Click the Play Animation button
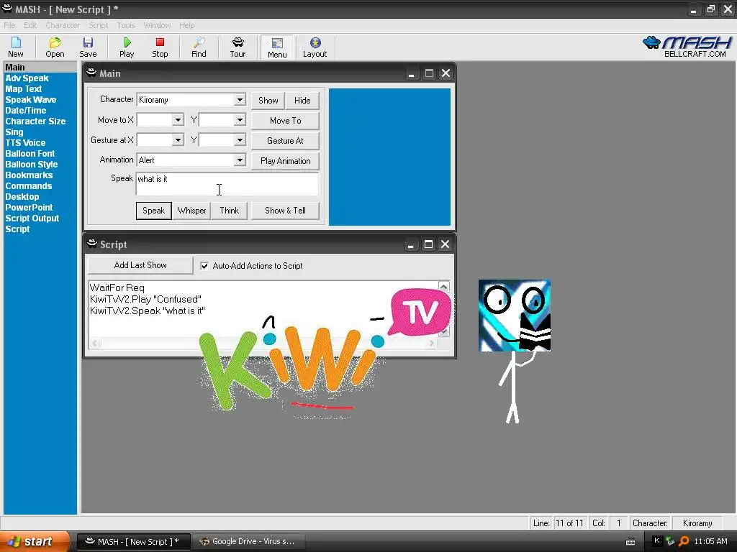Image resolution: width=737 pixels, height=552 pixels. click(x=285, y=161)
